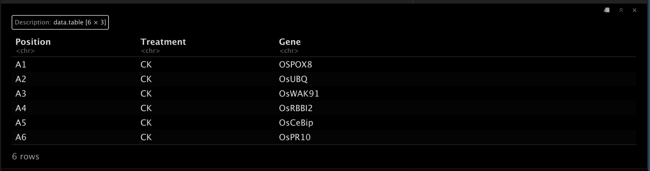Viewport: 650px width, 171px height.
Task: Click the chr type label under Gene
Action: (x=289, y=51)
